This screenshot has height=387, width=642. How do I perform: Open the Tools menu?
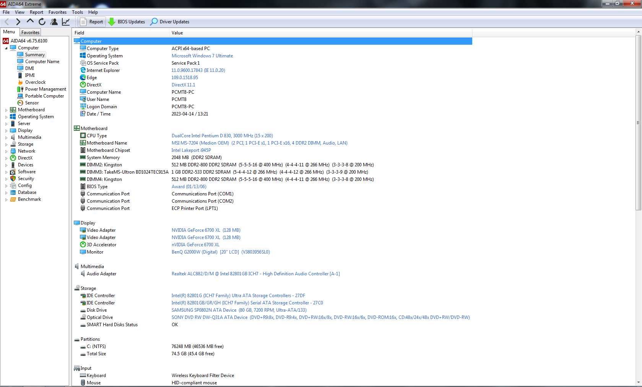[x=77, y=12]
